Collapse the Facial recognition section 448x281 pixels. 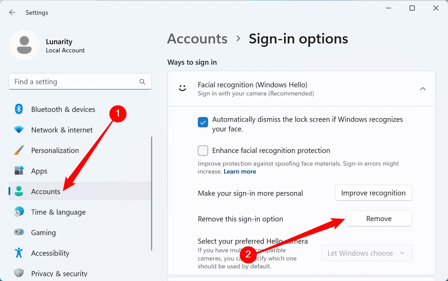(x=423, y=88)
